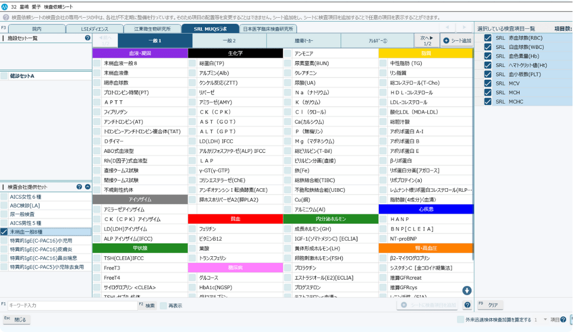Open the 項目 count dropdown
Image resolution: width=573 pixels, height=332 pixels.
pyautogui.click(x=545, y=319)
